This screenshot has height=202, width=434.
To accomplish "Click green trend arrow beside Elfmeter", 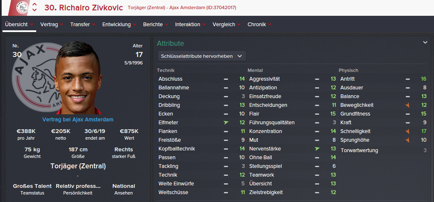I will coord(226,123).
